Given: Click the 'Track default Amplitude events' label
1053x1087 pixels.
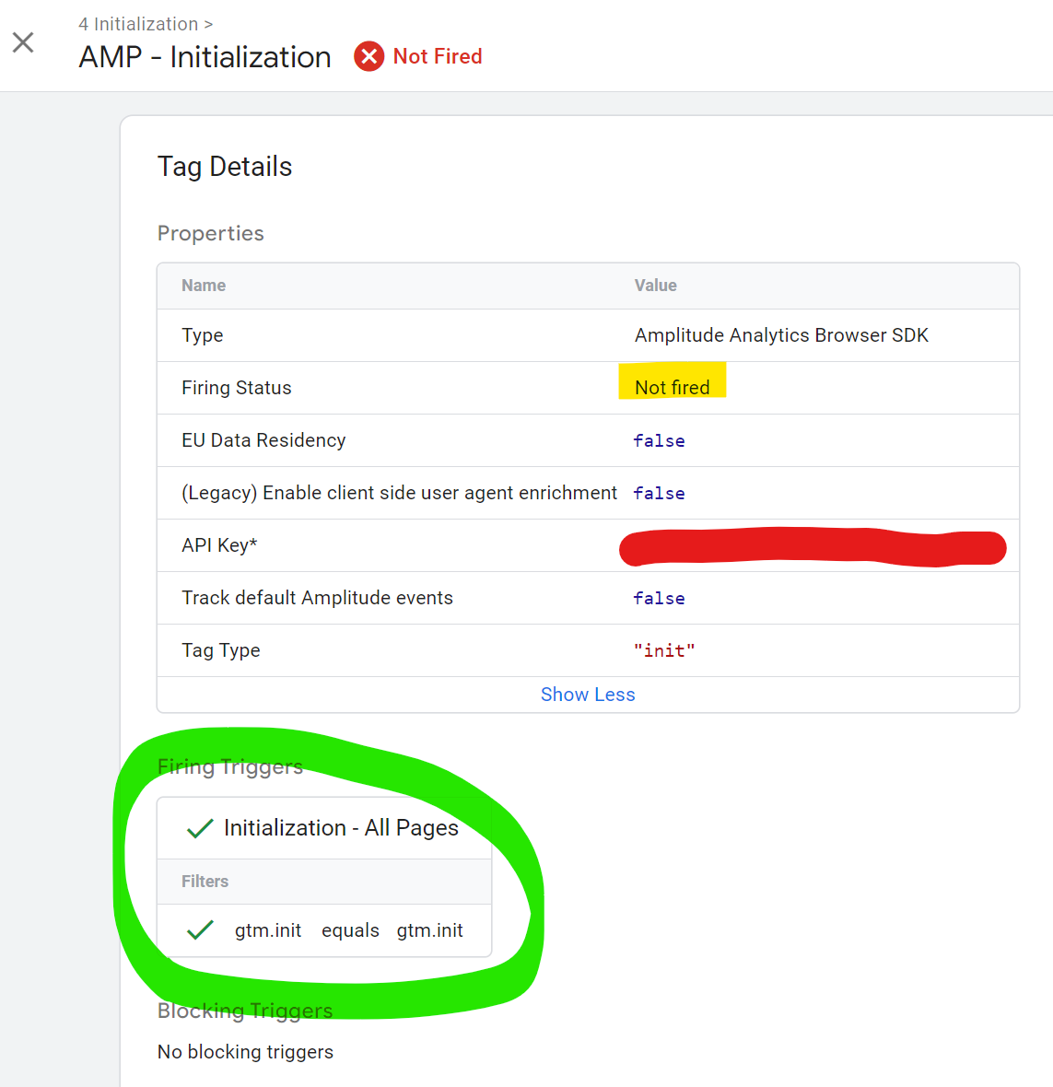Looking at the screenshot, I should point(317,598).
